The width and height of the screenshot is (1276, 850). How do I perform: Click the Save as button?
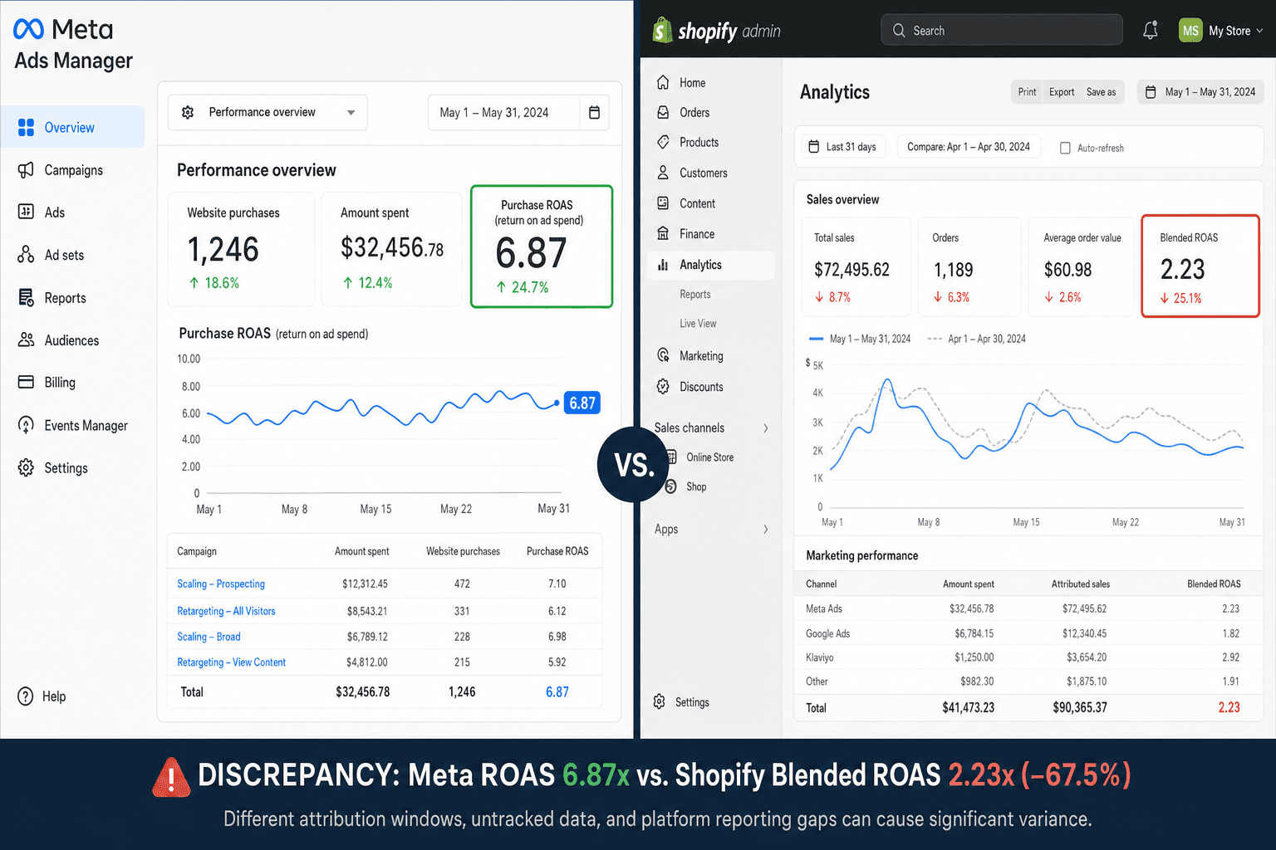[1102, 92]
